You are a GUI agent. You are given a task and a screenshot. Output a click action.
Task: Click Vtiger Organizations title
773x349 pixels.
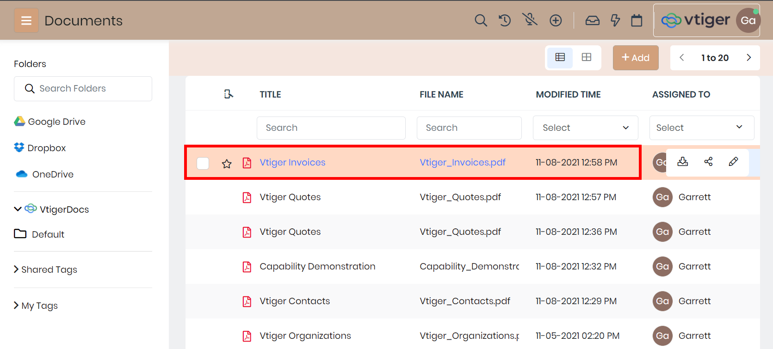tap(305, 336)
